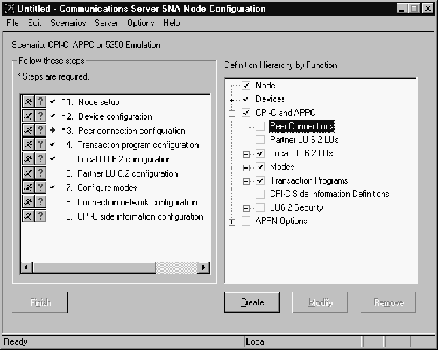The image size is (438, 350).
Task: Open the File menu
Action: (x=12, y=23)
